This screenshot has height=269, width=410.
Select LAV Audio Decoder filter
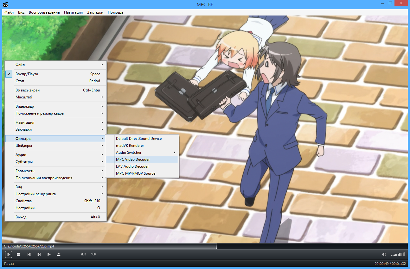[x=142, y=166]
